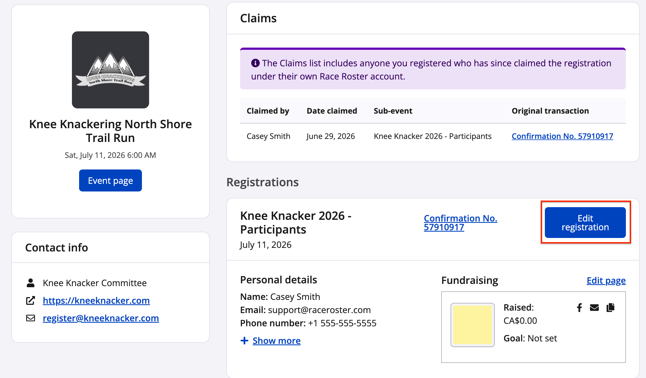Email register@kneeknacker.com link
This screenshot has height=378, width=646.
click(101, 318)
